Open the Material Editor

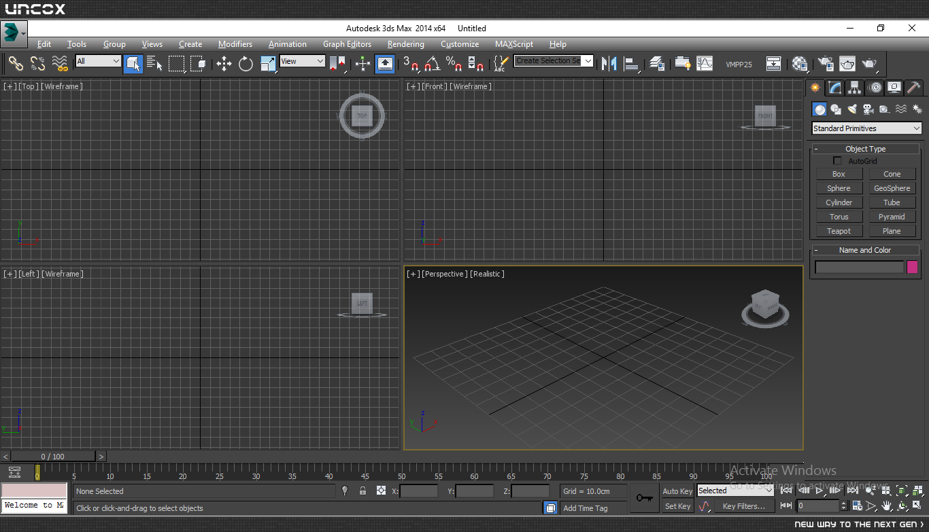point(800,63)
